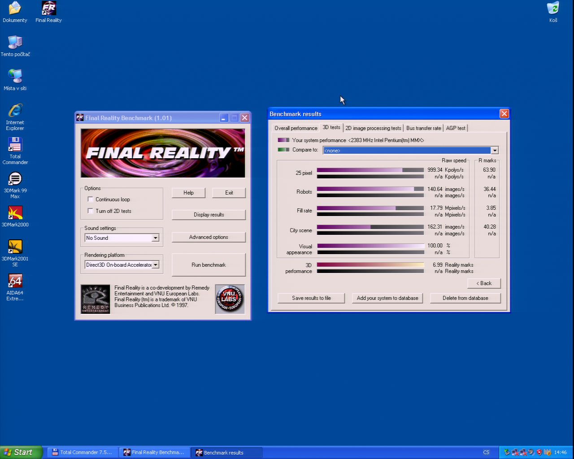
Task: Open the Start menu
Action: click(21, 452)
